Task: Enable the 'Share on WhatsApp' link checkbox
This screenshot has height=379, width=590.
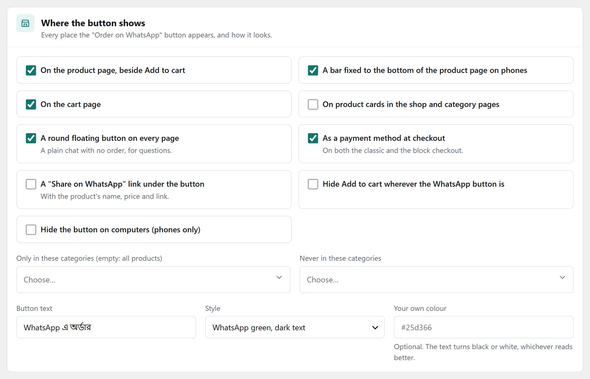Action: (x=31, y=184)
